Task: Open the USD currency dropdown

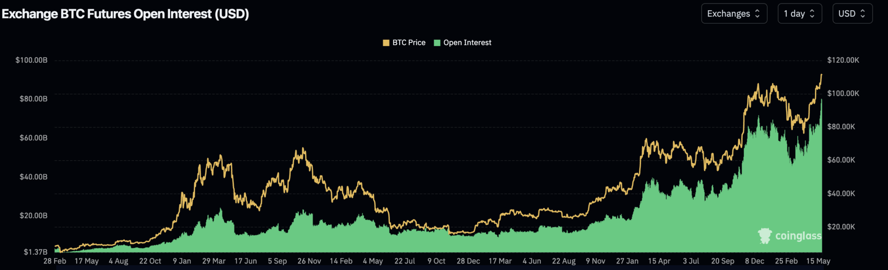Action: 852,13
